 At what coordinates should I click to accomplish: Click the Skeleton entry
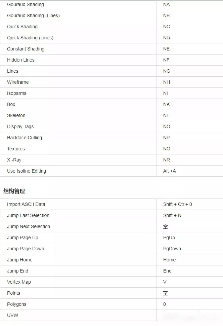pos(16,115)
